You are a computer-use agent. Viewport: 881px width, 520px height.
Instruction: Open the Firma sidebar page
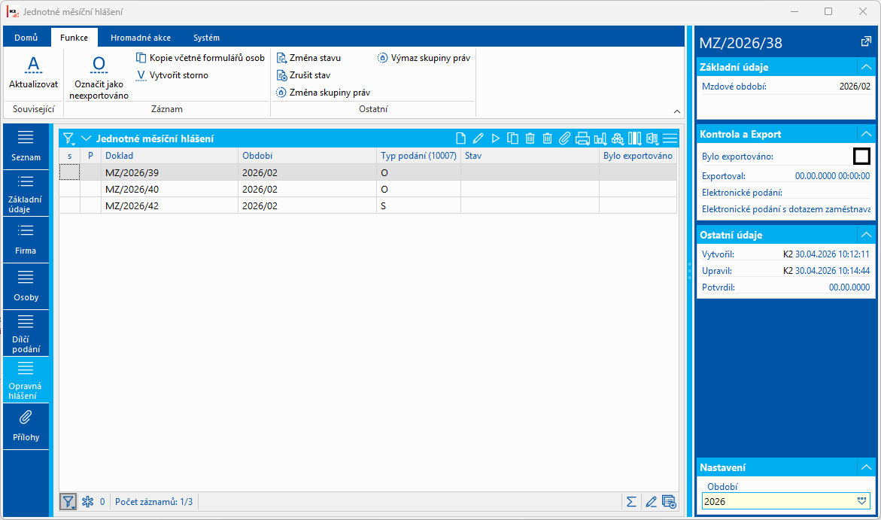tap(26, 239)
